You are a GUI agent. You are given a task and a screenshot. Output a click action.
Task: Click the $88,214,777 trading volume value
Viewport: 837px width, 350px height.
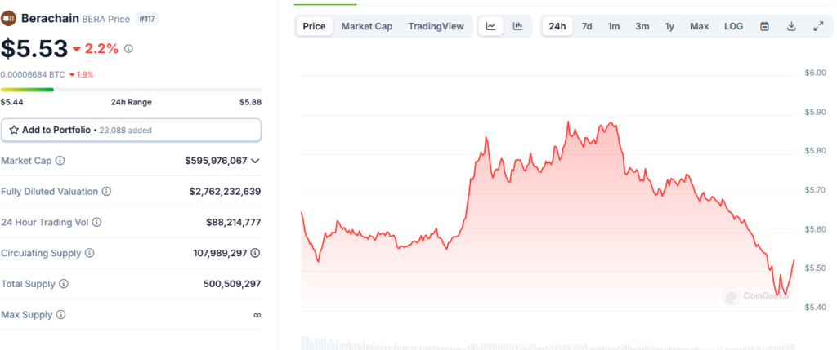click(x=234, y=222)
